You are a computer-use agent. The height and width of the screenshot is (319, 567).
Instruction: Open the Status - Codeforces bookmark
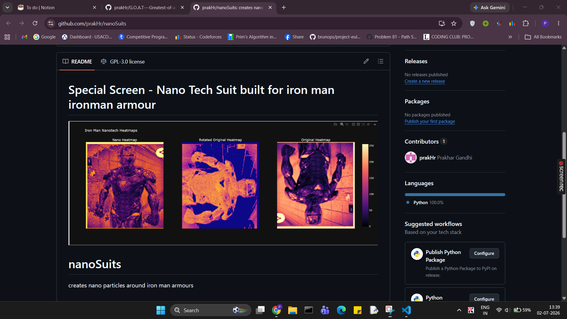click(x=198, y=37)
